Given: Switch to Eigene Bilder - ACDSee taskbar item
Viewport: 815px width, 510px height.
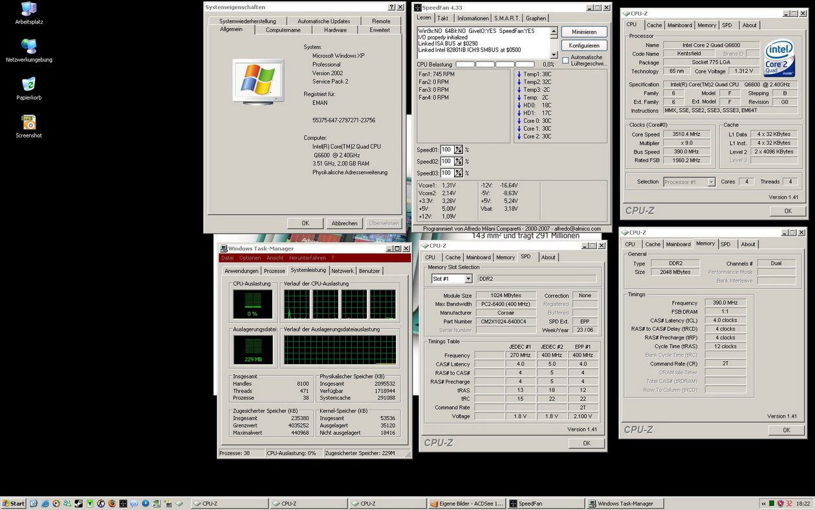Looking at the screenshot, I should pyautogui.click(x=468, y=504).
